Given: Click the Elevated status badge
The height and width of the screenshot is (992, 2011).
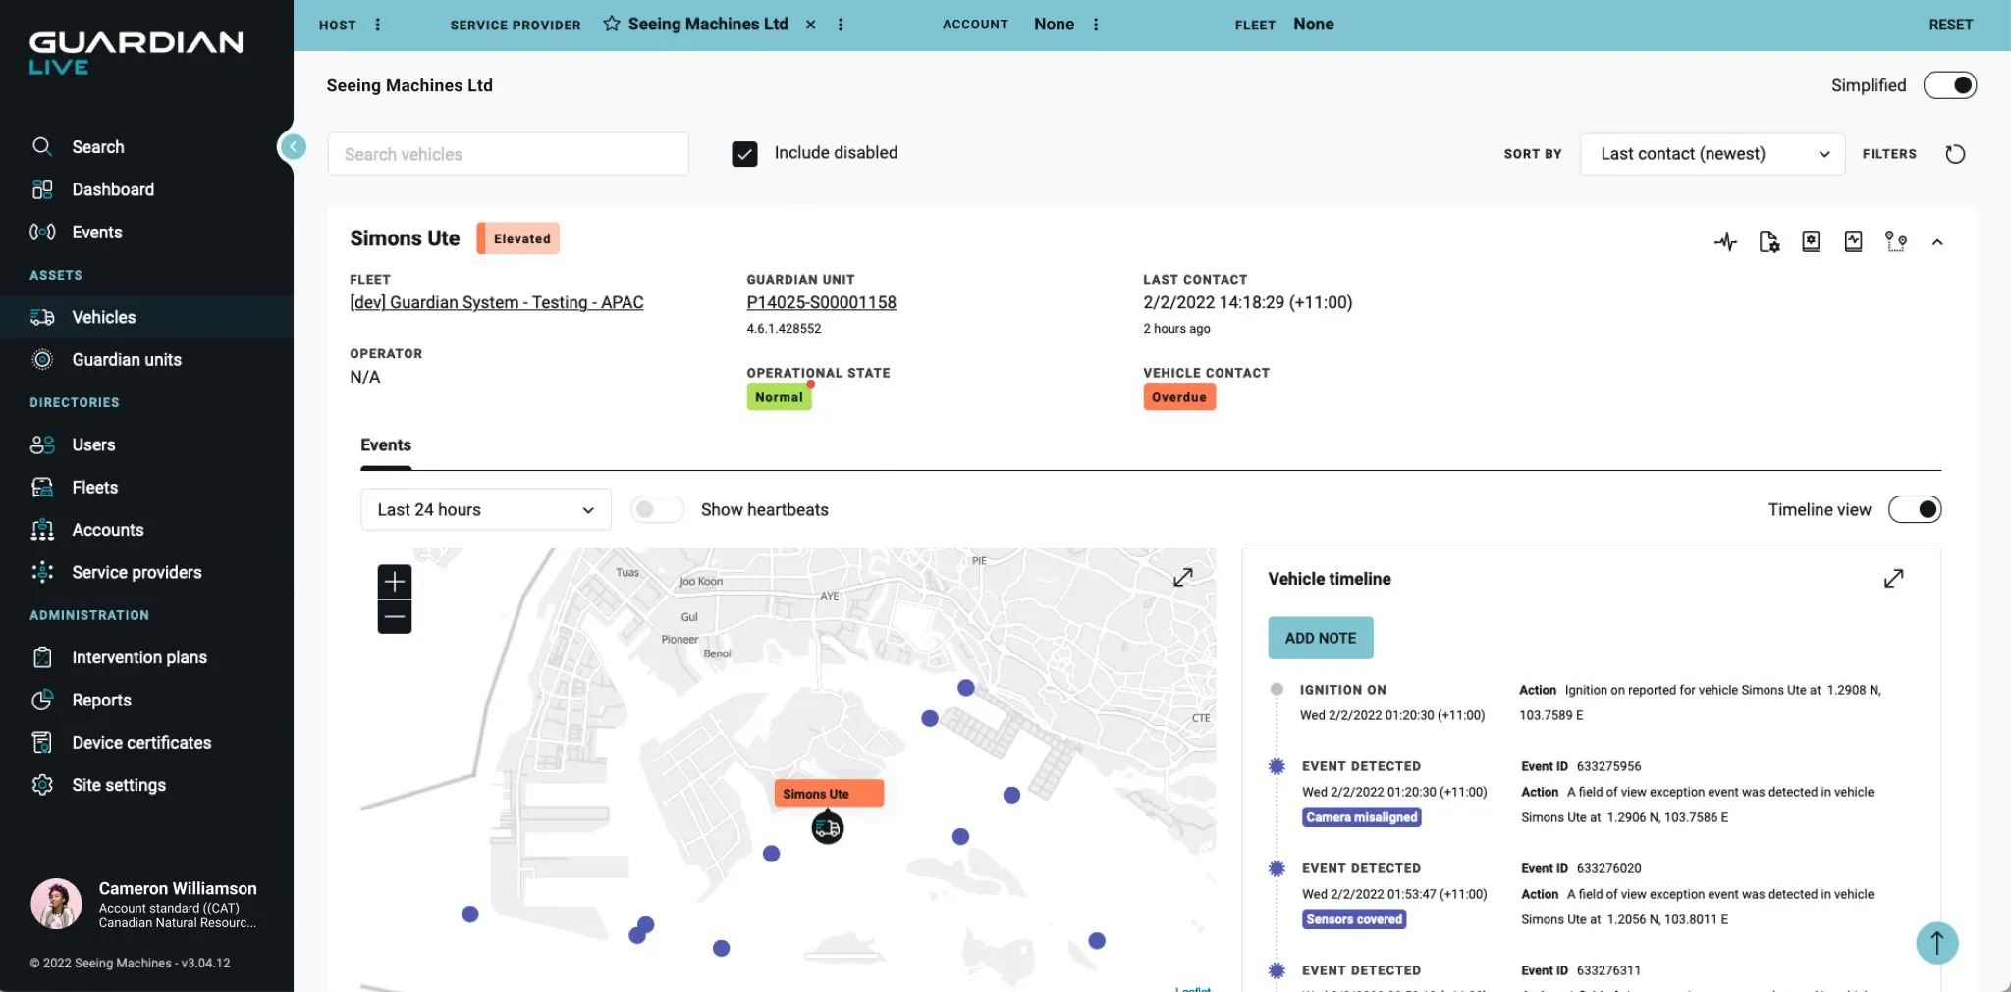Looking at the screenshot, I should [x=518, y=238].
